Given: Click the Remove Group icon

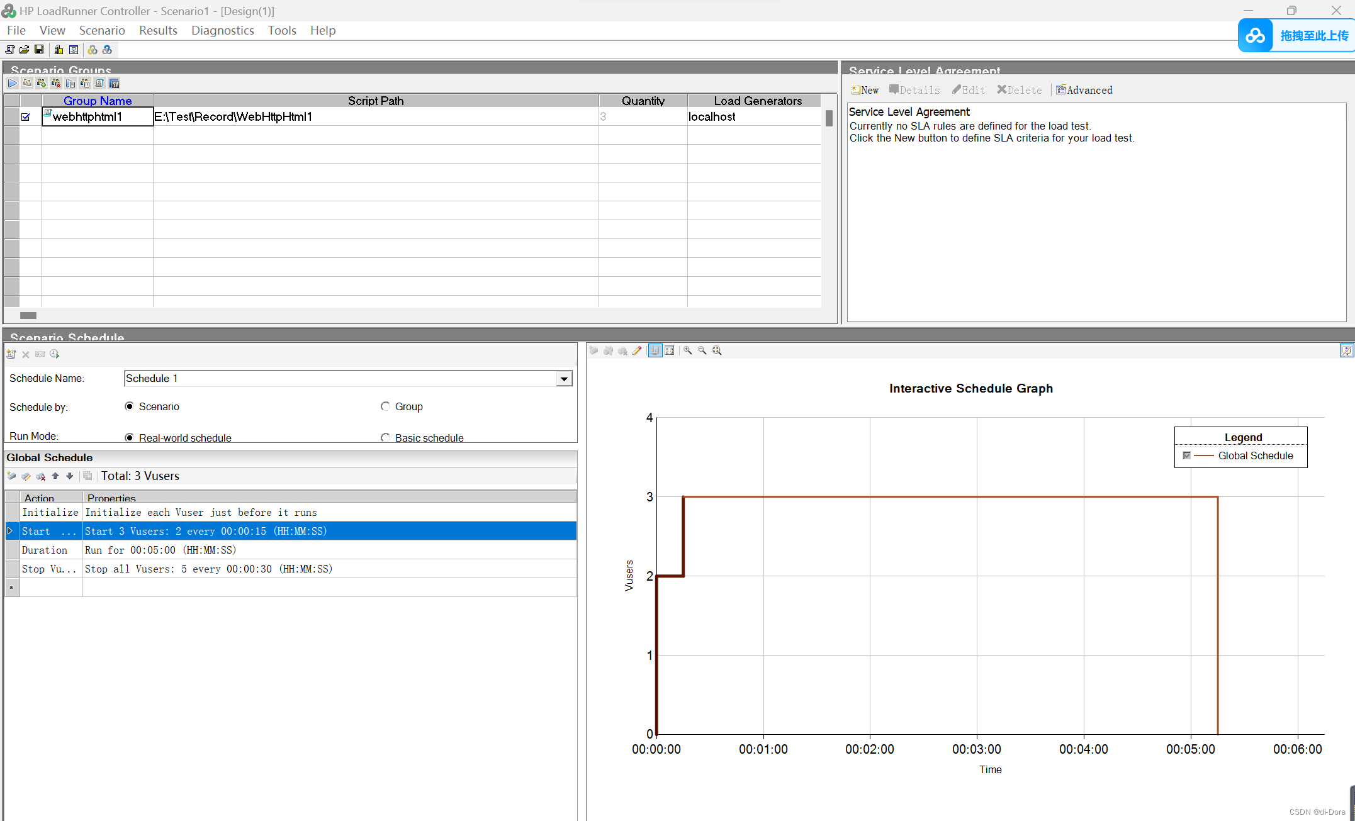Looking at the screenshot, I should pyautogui.click(x=56, y=83).
